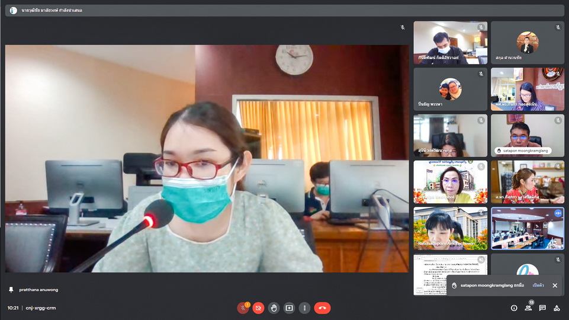The image size is (569, 320).
Task: Leave the call with red hang-up button
Action: [x=322, y=308]
